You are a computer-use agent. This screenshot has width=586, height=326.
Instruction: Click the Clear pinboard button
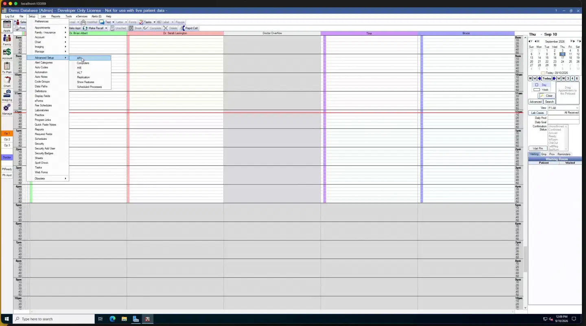547,96
